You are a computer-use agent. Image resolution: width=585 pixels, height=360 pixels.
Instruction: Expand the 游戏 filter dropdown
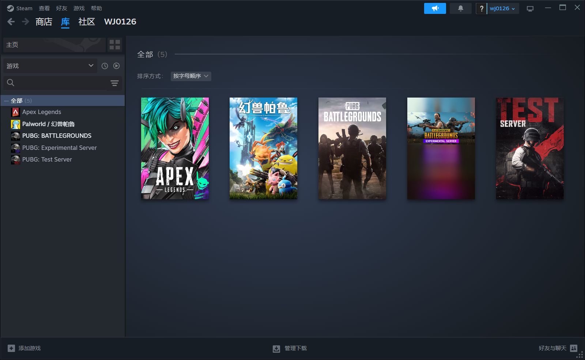click(50, 66)
